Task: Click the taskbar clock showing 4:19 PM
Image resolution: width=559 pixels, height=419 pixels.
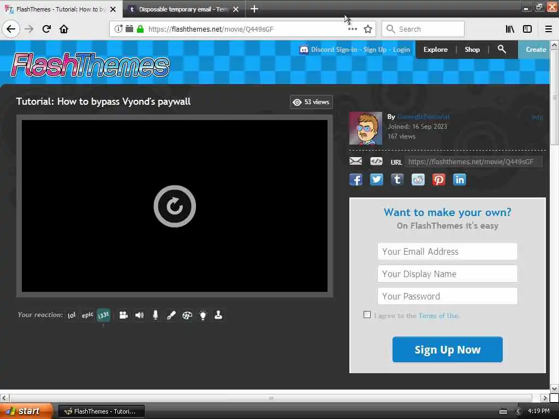Action: point(539,411)
